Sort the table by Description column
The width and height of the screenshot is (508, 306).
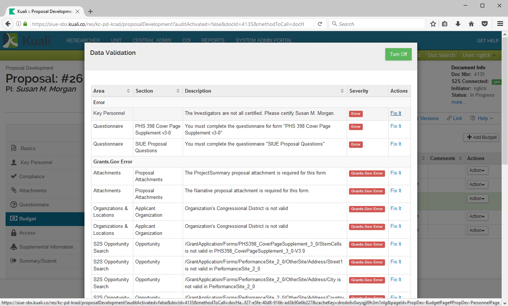point(342,91)
